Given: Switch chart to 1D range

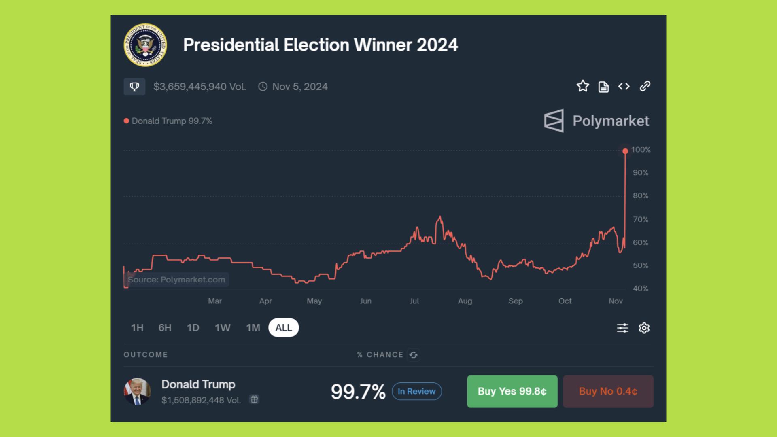Looking at the screenshot, I should pos(193,328).
